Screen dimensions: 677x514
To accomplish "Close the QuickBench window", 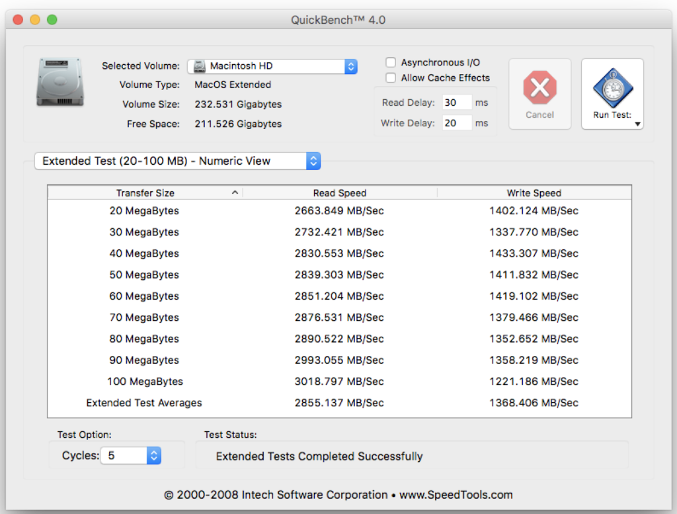I will [18, 20].
